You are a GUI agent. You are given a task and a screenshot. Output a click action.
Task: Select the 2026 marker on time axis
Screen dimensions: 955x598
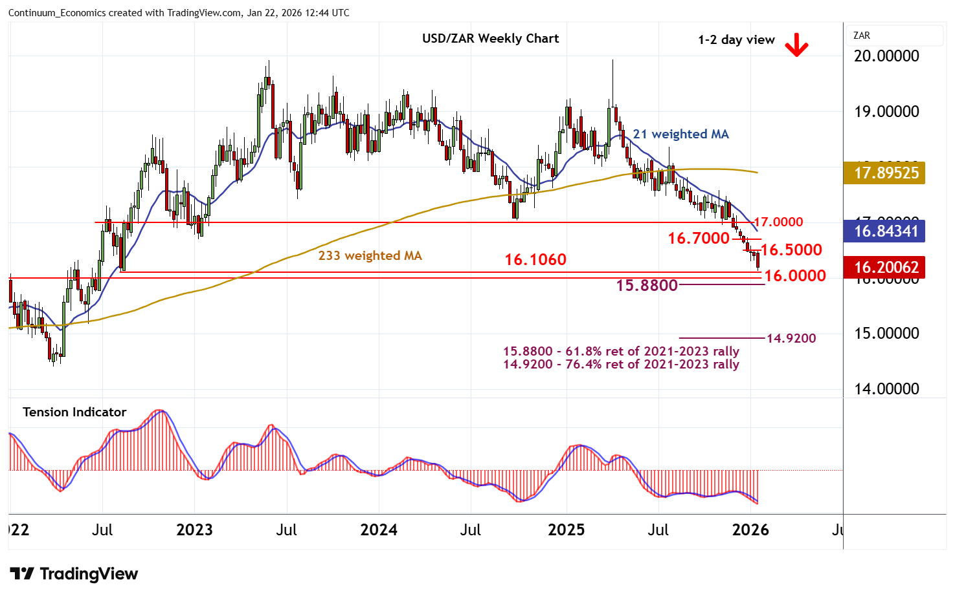(750, 530)
